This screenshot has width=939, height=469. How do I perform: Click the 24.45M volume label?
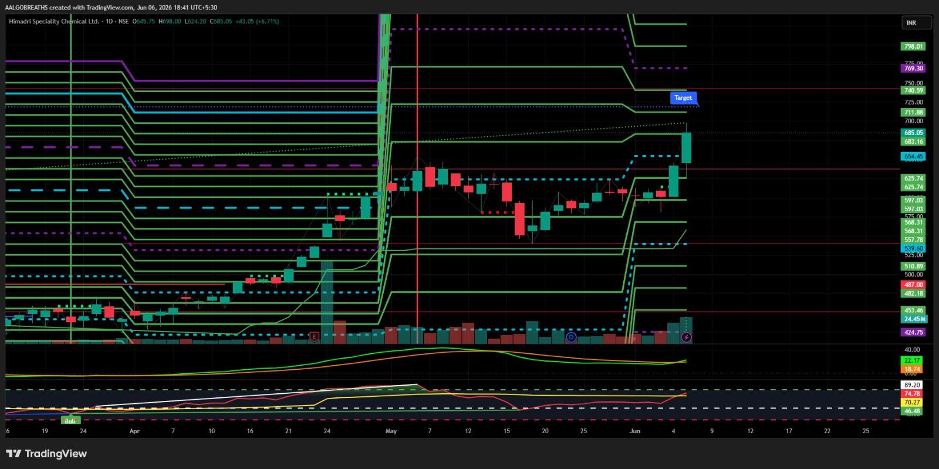point(915,319)
